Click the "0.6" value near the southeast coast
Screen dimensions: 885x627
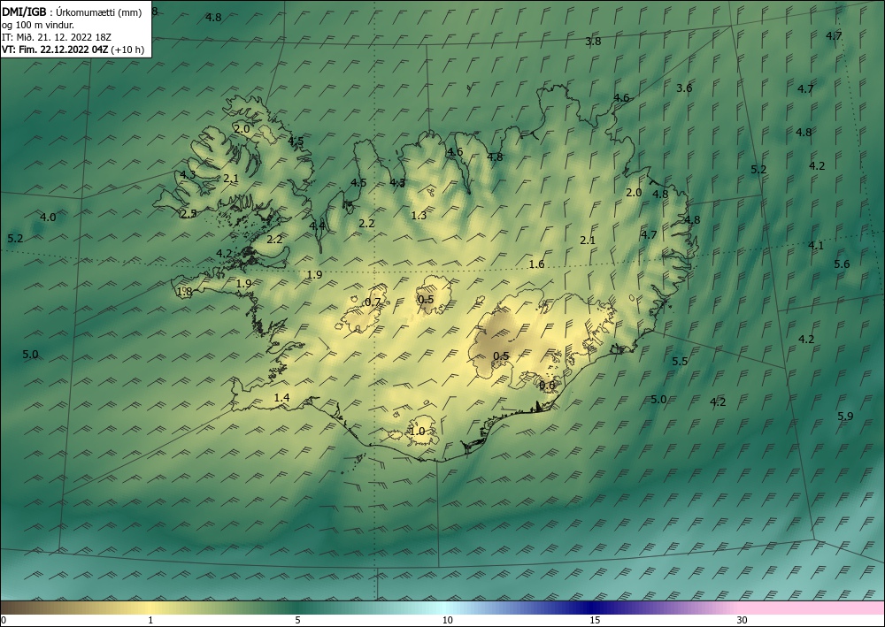point(547,385)
